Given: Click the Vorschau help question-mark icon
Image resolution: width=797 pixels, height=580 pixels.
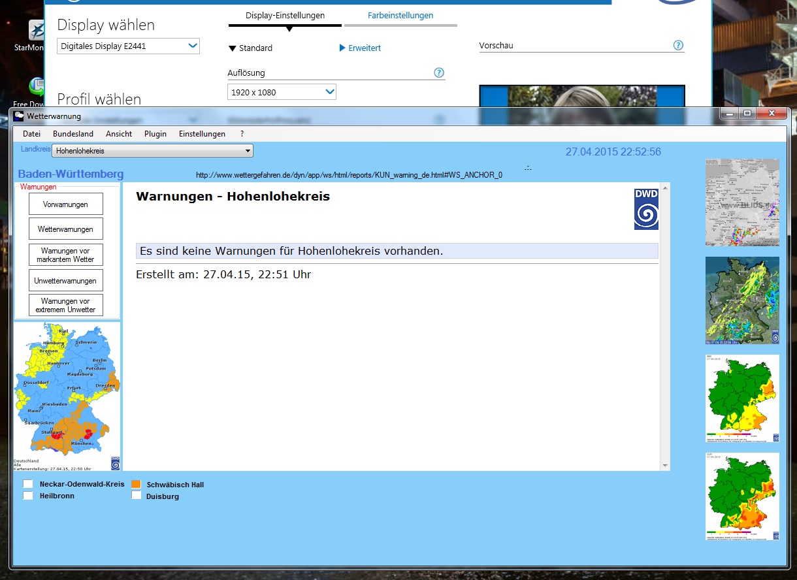Looking at the screenshot, I should (x=678, y=45).
